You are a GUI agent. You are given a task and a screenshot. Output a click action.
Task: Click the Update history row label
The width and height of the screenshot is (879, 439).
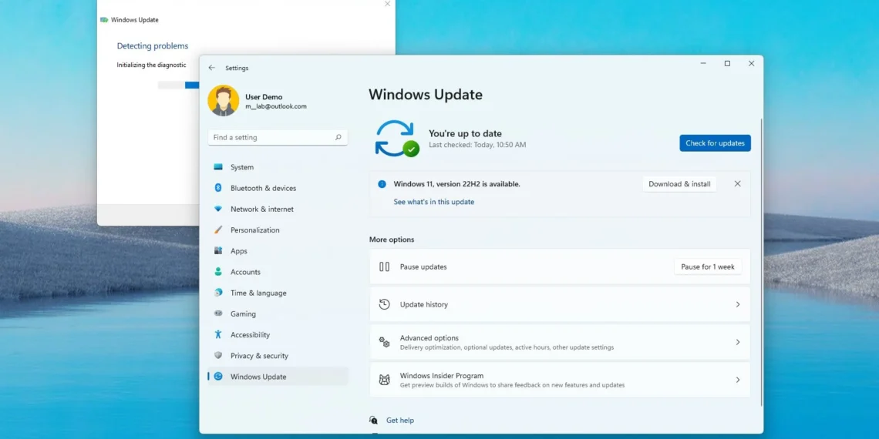pos(424,305)
